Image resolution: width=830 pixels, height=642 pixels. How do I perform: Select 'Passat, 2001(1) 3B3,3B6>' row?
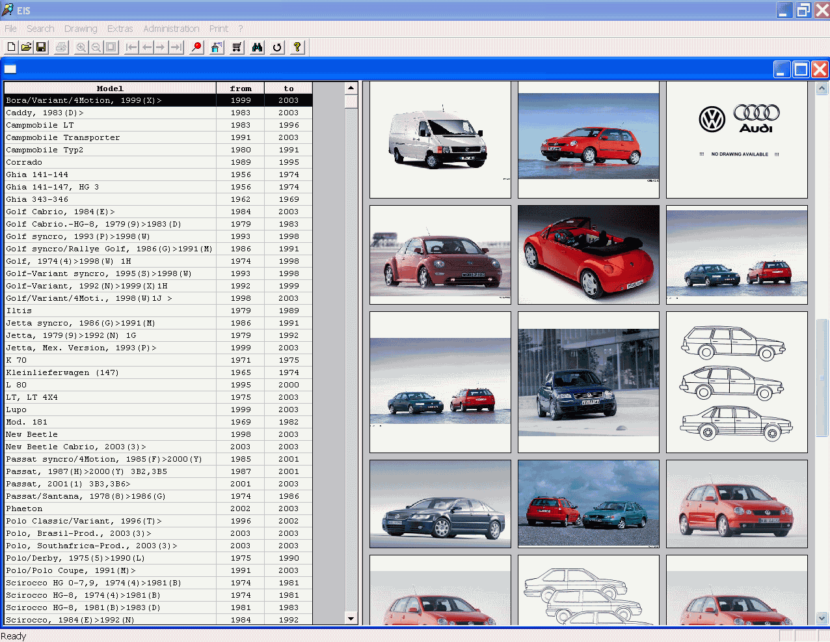(158, 484)
